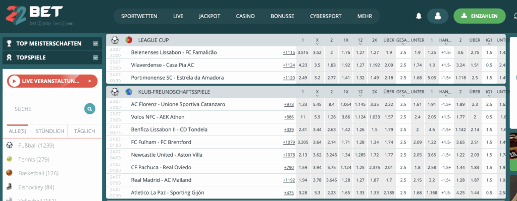
Task: Select Tennis (279) in sports list
Action: tap(34, 159)
